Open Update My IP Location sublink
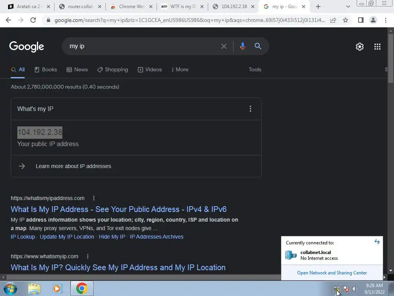This screenshot has width=394, height=296. (67, 237)
